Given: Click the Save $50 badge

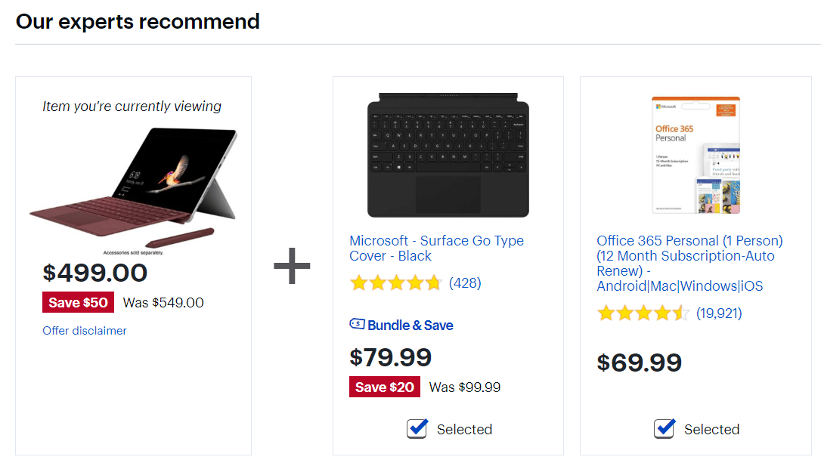Looking at the screenshot, I should point(78,302).
